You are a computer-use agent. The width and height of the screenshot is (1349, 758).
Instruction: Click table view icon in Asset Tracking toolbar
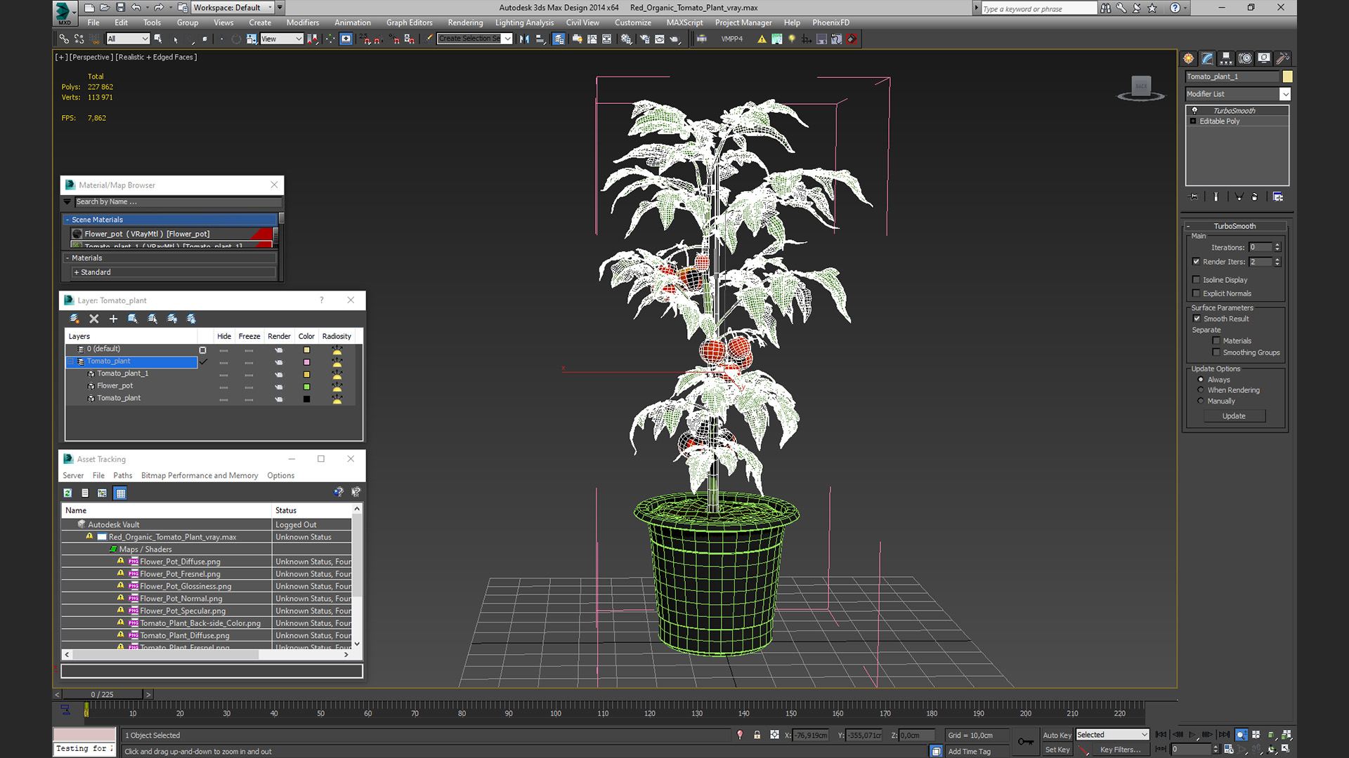pyautogui.click(x=120, y=493)
